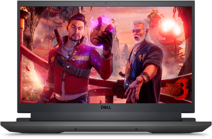Screen dimensions: 212x139
Task: Click the webcam lens on top bezel
Action: [x=106, y=4]
